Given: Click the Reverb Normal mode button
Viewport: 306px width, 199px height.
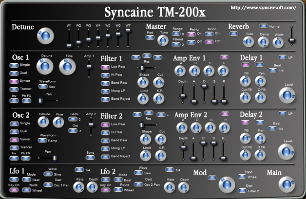Looking at the screenshot, I should click(264, 26).
